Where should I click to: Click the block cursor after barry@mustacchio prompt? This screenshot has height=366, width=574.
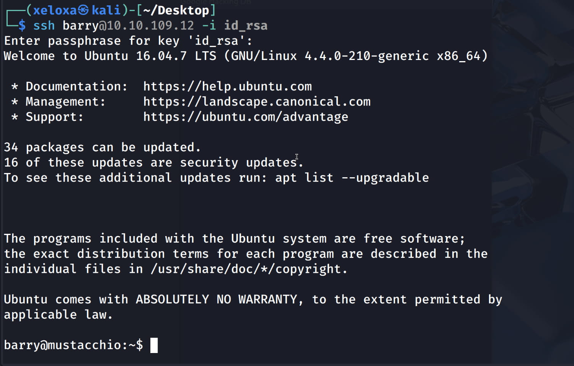coord(154,345)
